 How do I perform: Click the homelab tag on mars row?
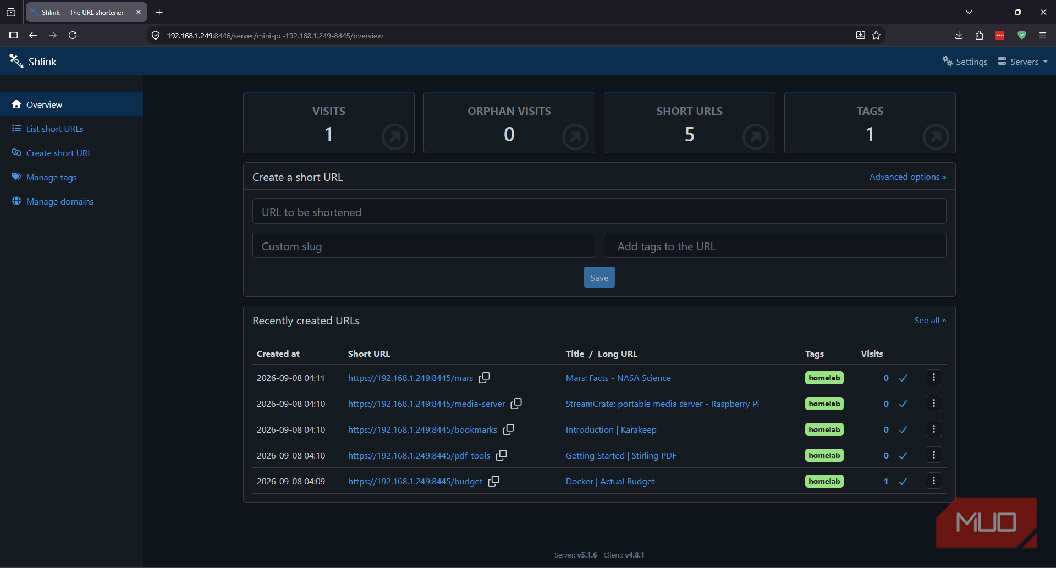tap(824, 378)
